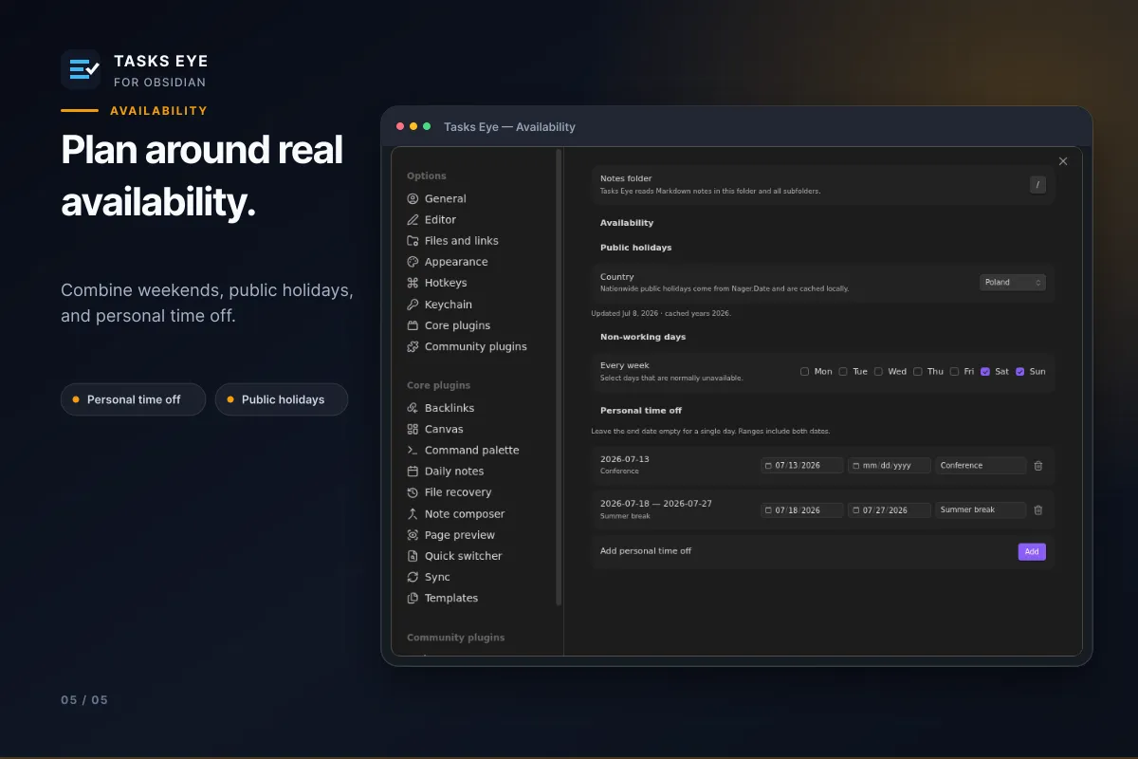Click the Templates copy icon
This screenshot has height=759, width=1138.
pyautogui.click(x=413, y=598)
